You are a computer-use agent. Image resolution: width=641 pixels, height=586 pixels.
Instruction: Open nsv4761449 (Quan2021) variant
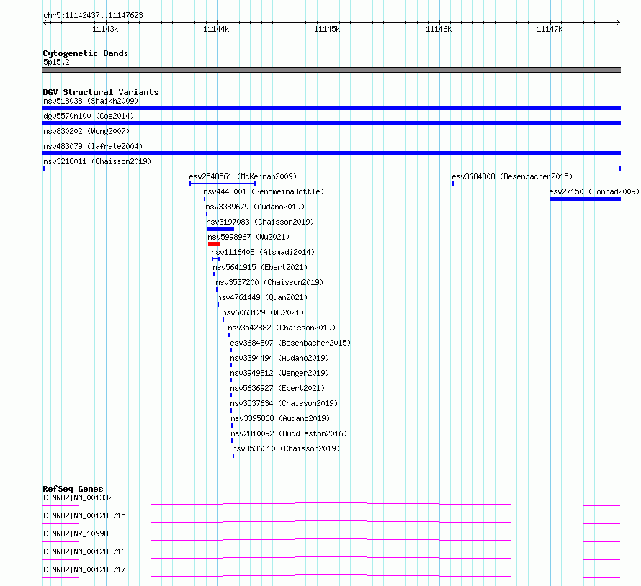coord(262,297)
